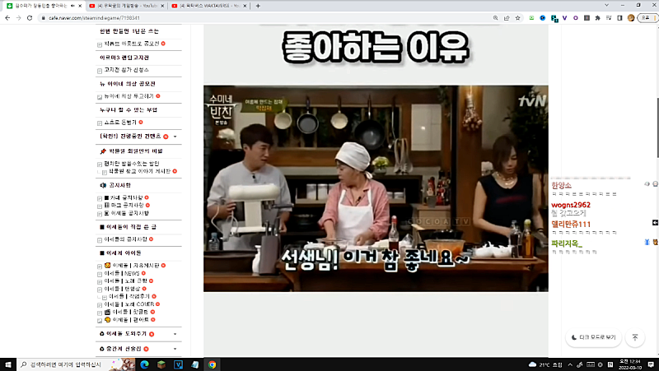Open the Windows notification center icon
The height and width of the screenshot is (371, 659).
[x=651, y=364]
